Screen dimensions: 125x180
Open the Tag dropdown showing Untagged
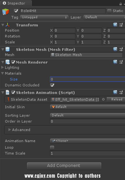coord(44,17)
